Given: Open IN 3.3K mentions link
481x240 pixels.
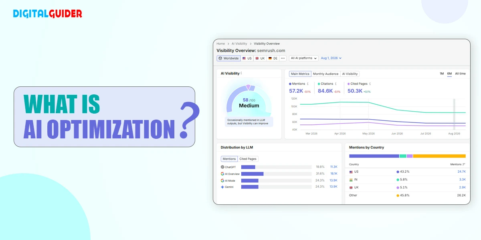Looking at the screenshot, I should (x=463, y=180).
